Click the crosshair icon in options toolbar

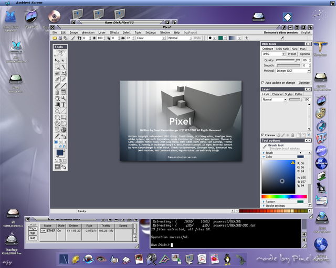click(x=247, y=38)
